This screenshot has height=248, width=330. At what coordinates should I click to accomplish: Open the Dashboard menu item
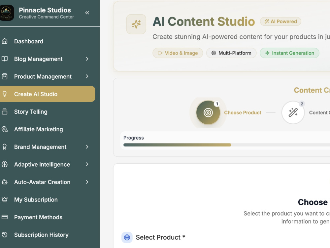coord(48,41)
